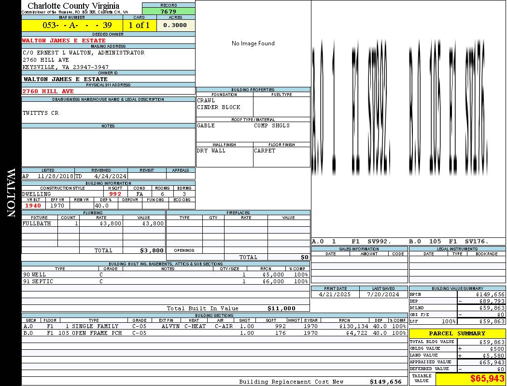Select the FULLBATH plumbing fixture row
507x386 pixels.
click(x=93, y=223)
